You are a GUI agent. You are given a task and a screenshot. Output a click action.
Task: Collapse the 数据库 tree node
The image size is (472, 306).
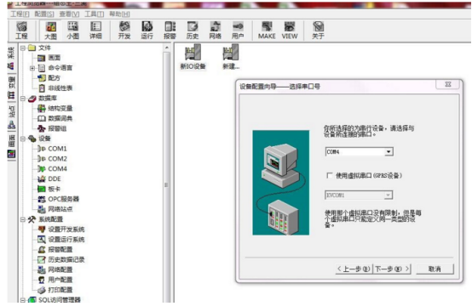23,99
